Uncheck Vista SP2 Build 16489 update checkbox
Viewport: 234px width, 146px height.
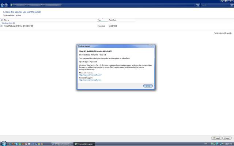coord(1,26)
